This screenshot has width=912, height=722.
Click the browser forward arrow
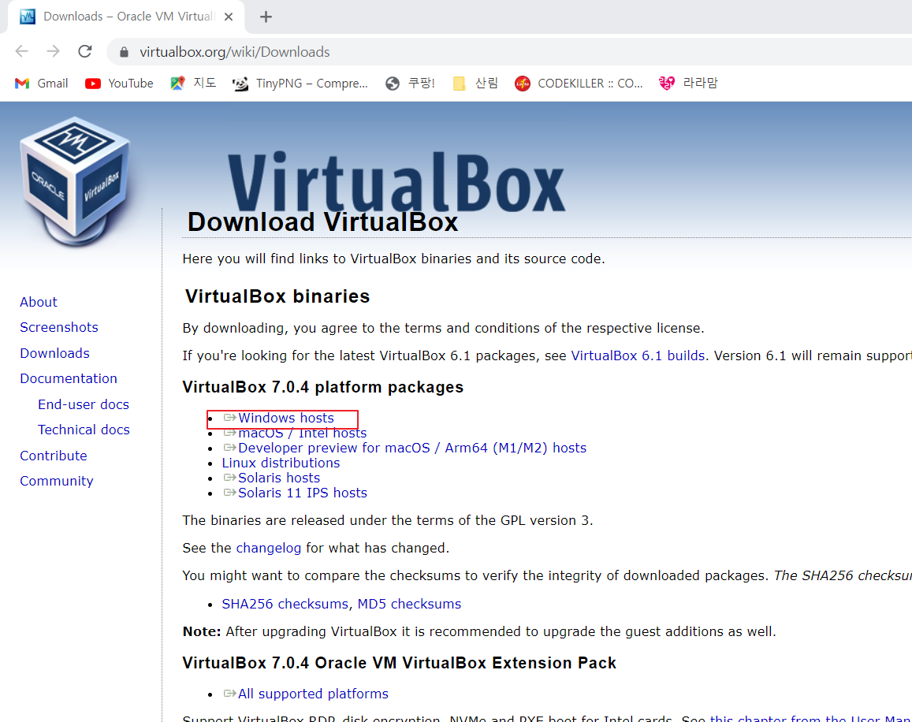pyautogui.click(x=54, y=51)
